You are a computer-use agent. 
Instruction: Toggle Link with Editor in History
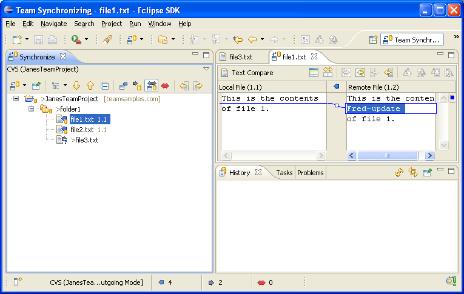coord(413,172)
